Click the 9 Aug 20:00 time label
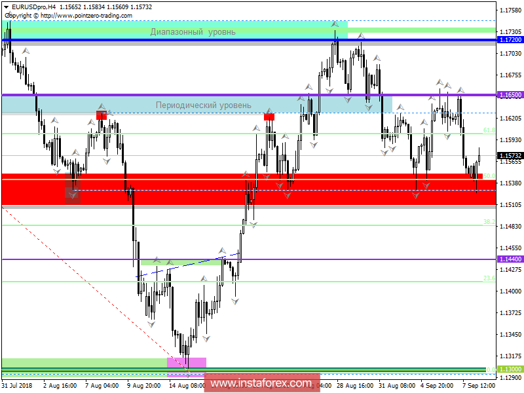524x393 pixels. [144, 385]
